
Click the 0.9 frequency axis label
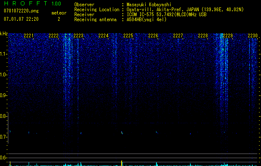pyautogui.click(x=3, y=95)
